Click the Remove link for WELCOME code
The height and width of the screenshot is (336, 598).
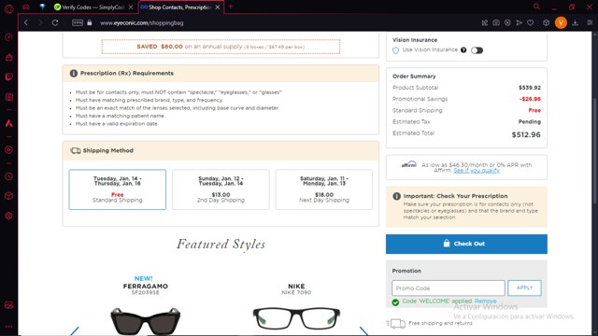click(x=485, y=301)
